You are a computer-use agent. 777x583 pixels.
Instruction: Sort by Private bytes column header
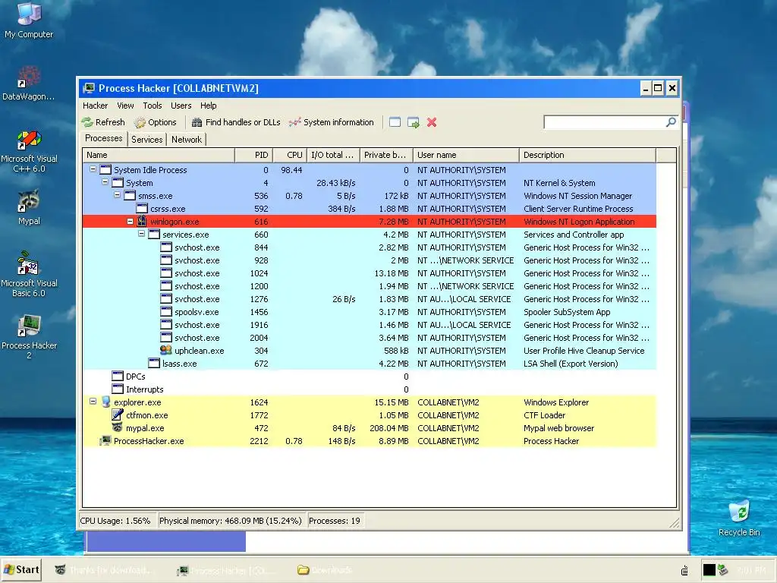(x=386, y=155)
